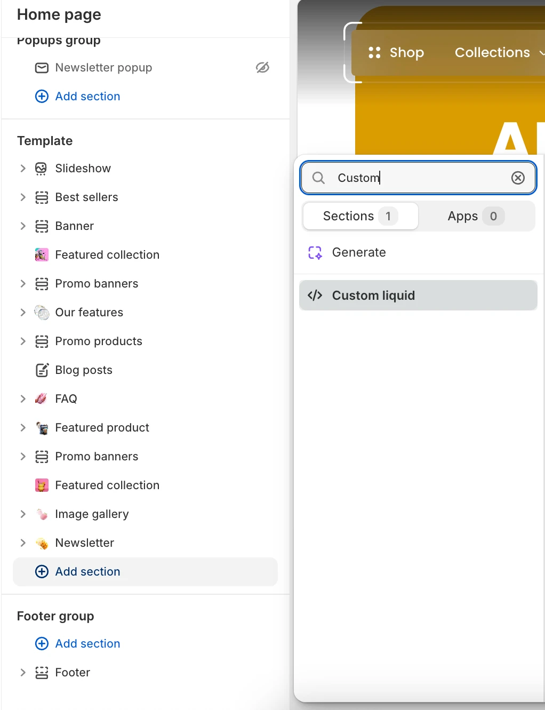Expand the Best sellers section
Viewport: 545px width, 710px height.
pyautogui.click(x=23, y=197)
